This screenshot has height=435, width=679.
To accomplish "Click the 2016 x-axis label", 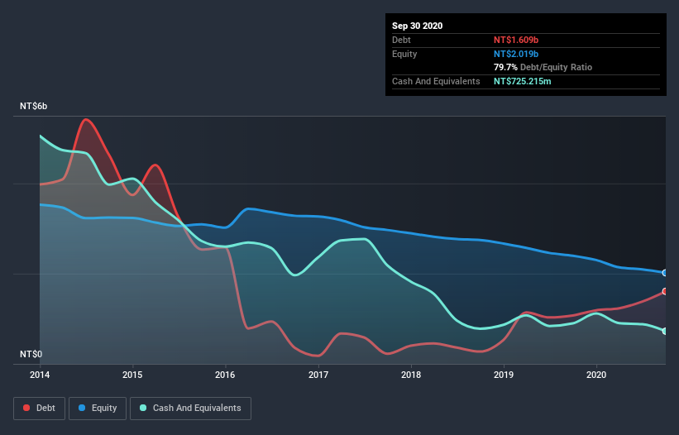I will tap(225, 375).
